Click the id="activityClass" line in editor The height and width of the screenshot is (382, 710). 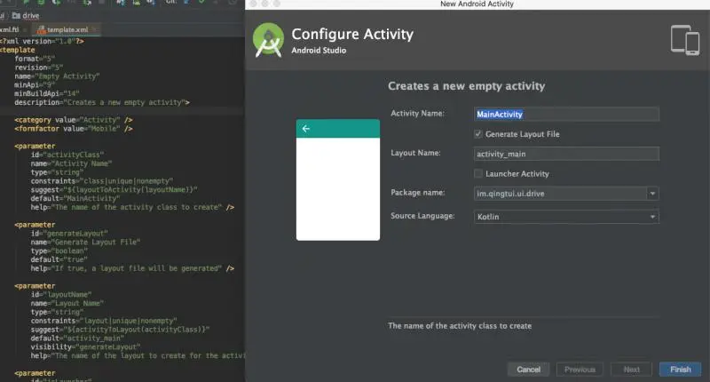67,155
